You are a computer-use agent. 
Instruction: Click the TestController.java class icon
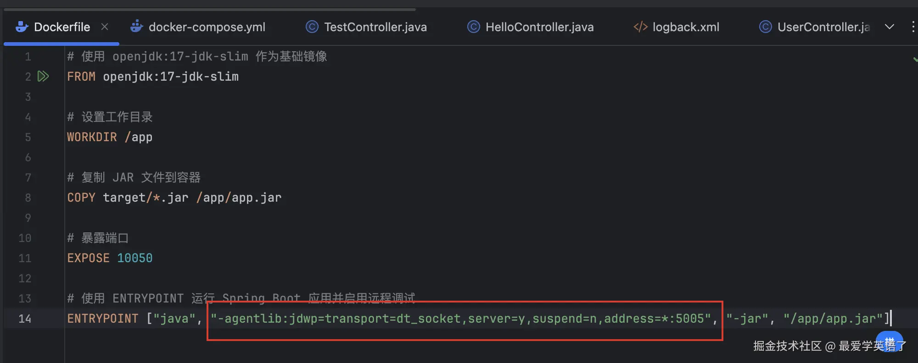tap(312, 27)
